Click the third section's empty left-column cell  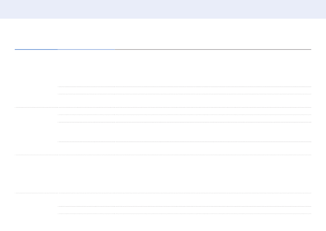click(36, 174)
